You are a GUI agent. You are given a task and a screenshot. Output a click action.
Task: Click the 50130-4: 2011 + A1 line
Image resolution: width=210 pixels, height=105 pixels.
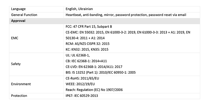point(85,38)
